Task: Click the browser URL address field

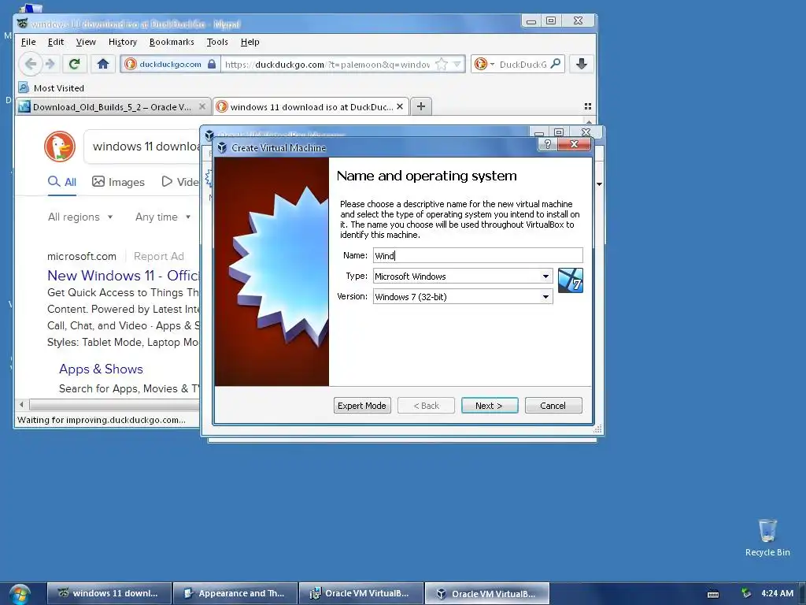Action: 327,64
